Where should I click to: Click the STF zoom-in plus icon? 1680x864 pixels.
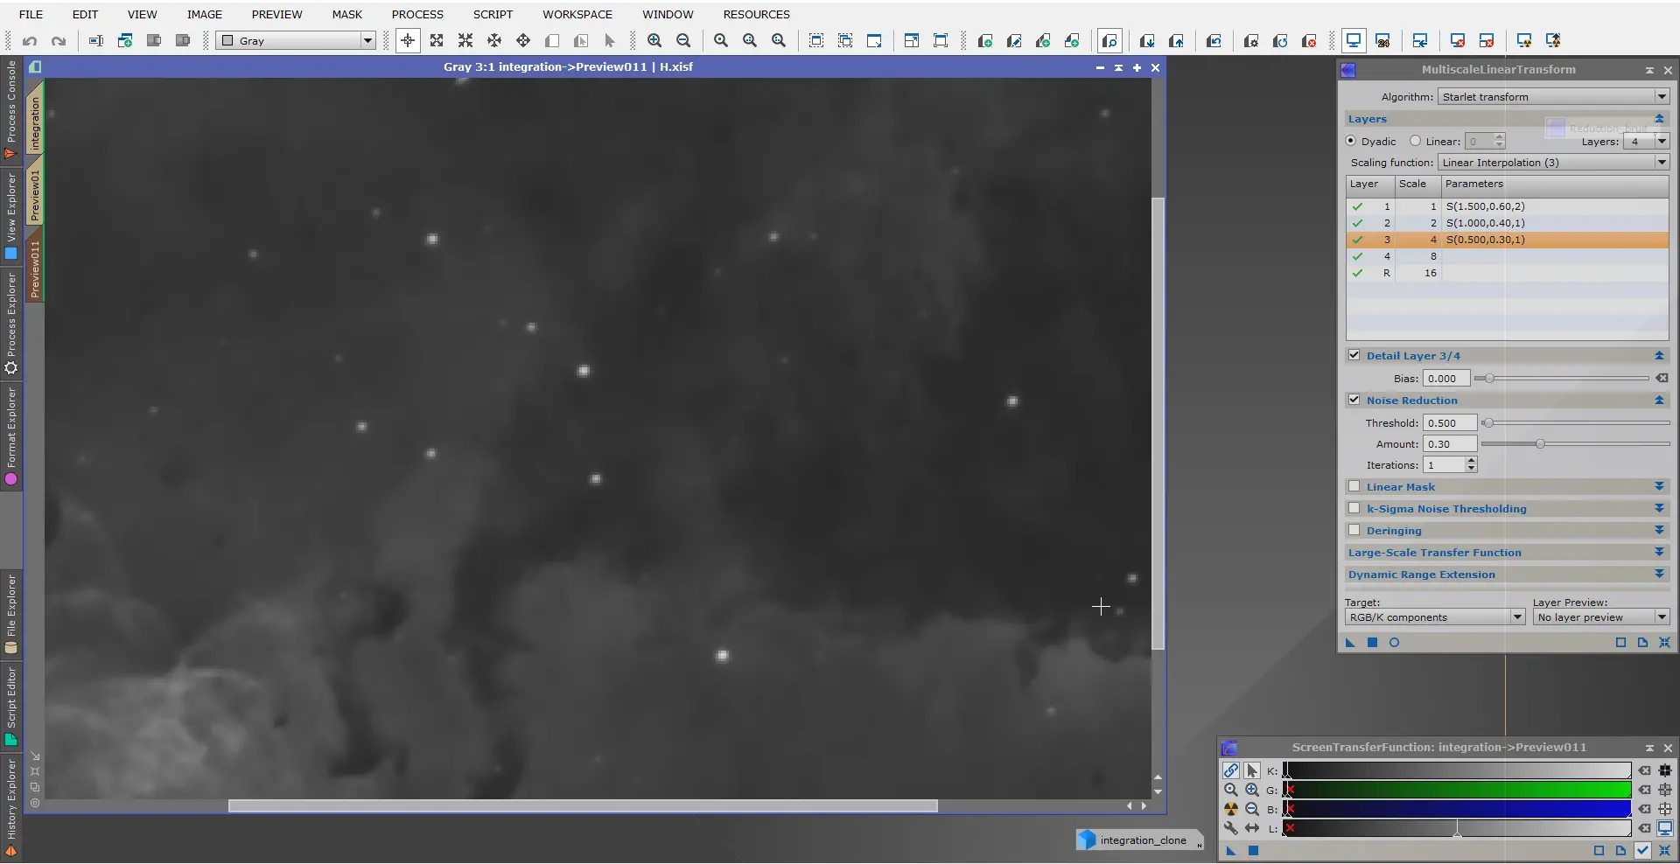pyautogui.click(x=1252, y=790)
